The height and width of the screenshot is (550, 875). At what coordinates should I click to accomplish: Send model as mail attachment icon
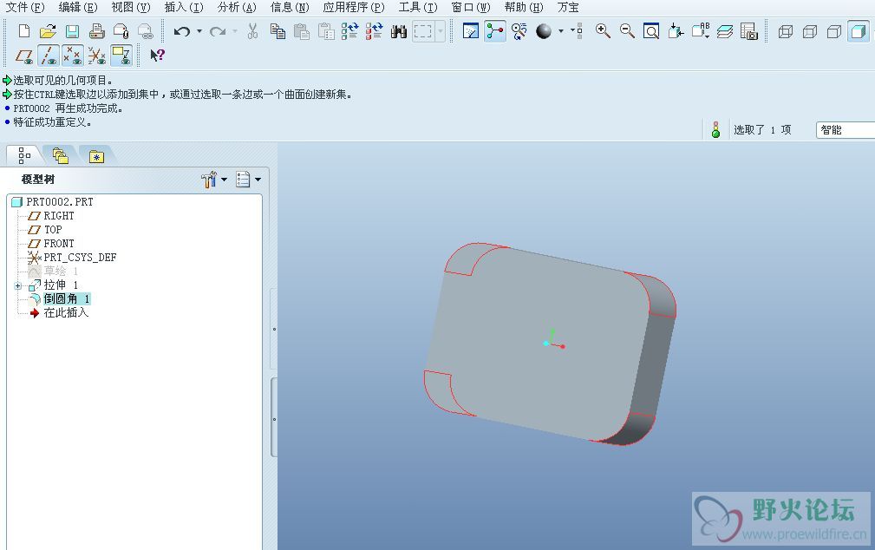click(x=121, y=30)
